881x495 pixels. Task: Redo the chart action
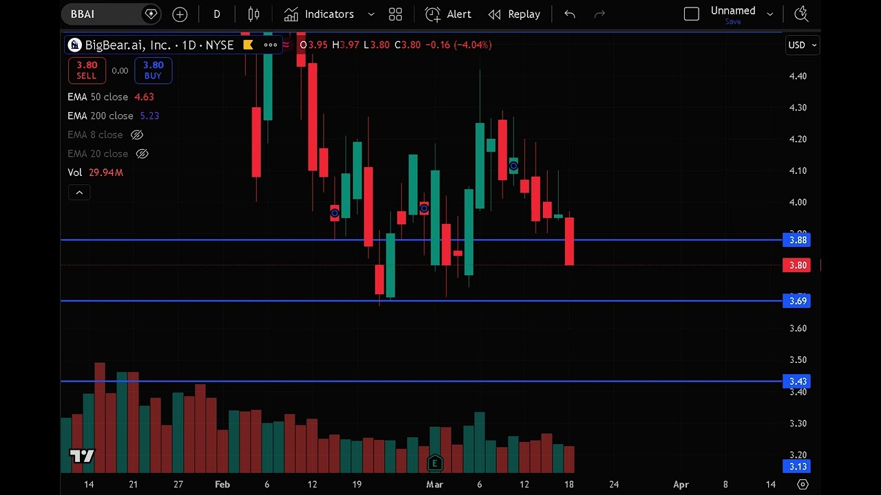coord(599,14)
